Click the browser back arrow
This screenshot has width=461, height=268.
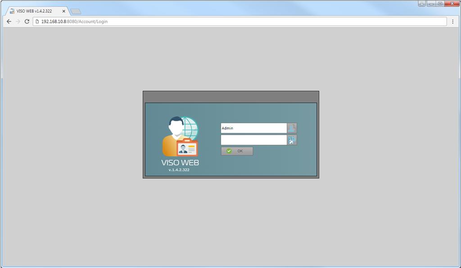[9, 22]
